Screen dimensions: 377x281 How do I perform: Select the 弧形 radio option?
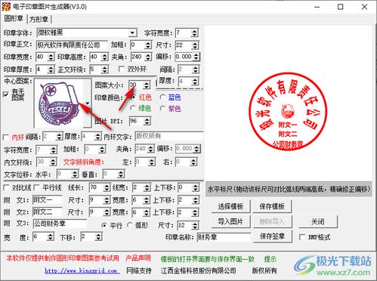[130, 225]
